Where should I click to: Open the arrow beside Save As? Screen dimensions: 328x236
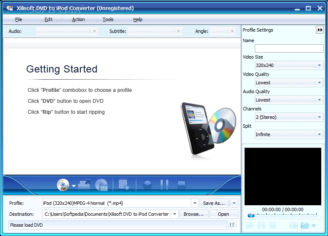234,203
